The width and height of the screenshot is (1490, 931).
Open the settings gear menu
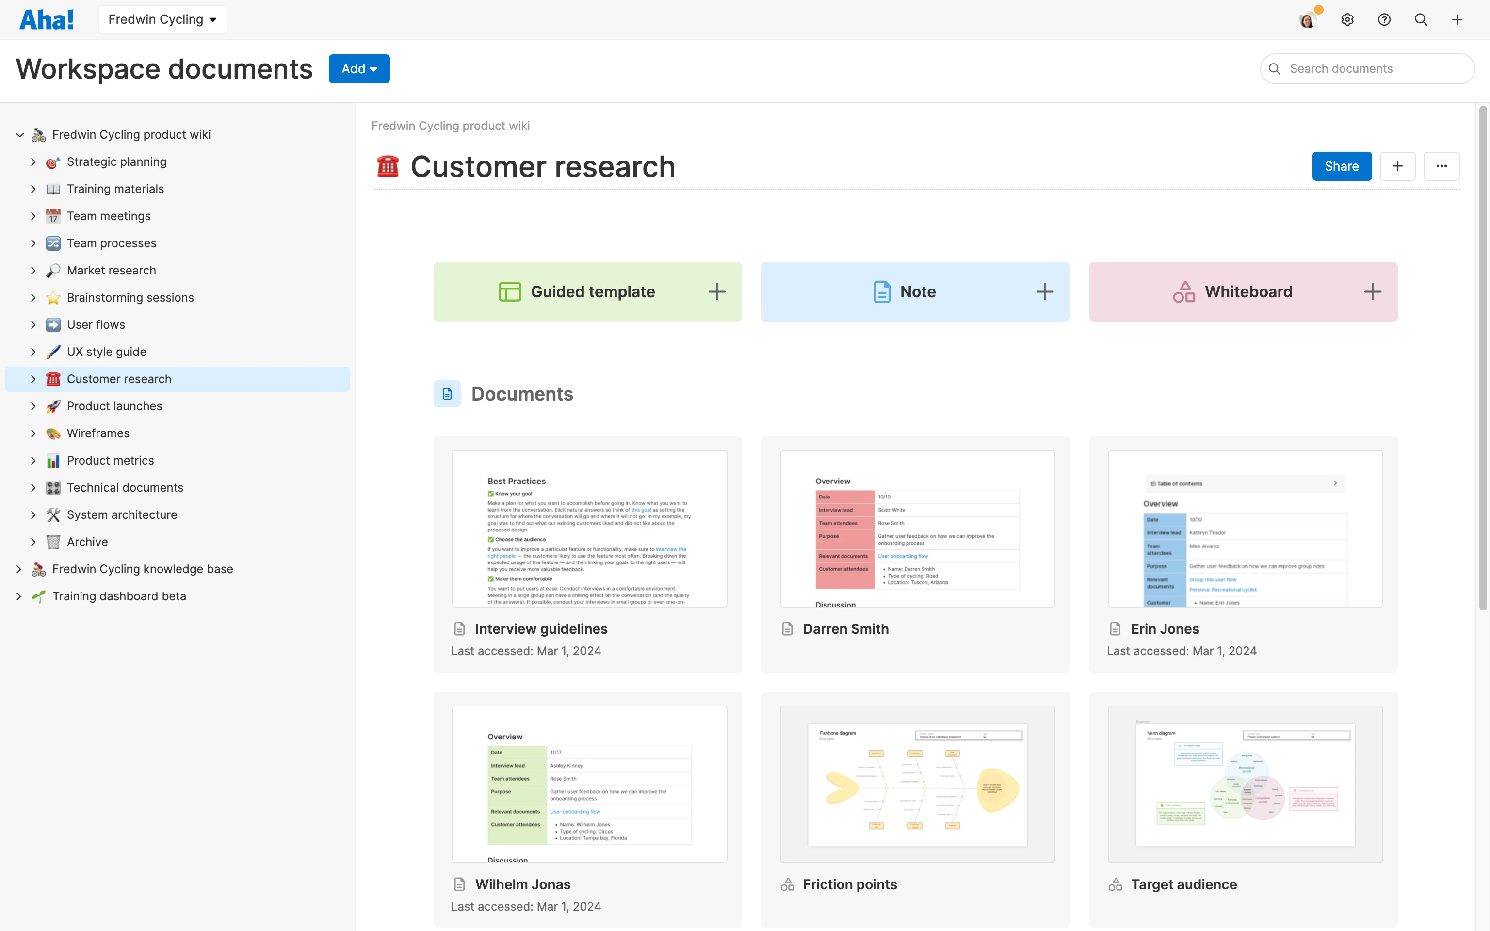1348,19
